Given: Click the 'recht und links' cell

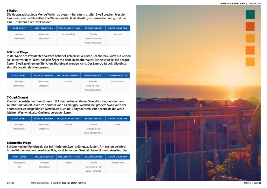Looking at the screenshot, I should [x=69, y=34].
